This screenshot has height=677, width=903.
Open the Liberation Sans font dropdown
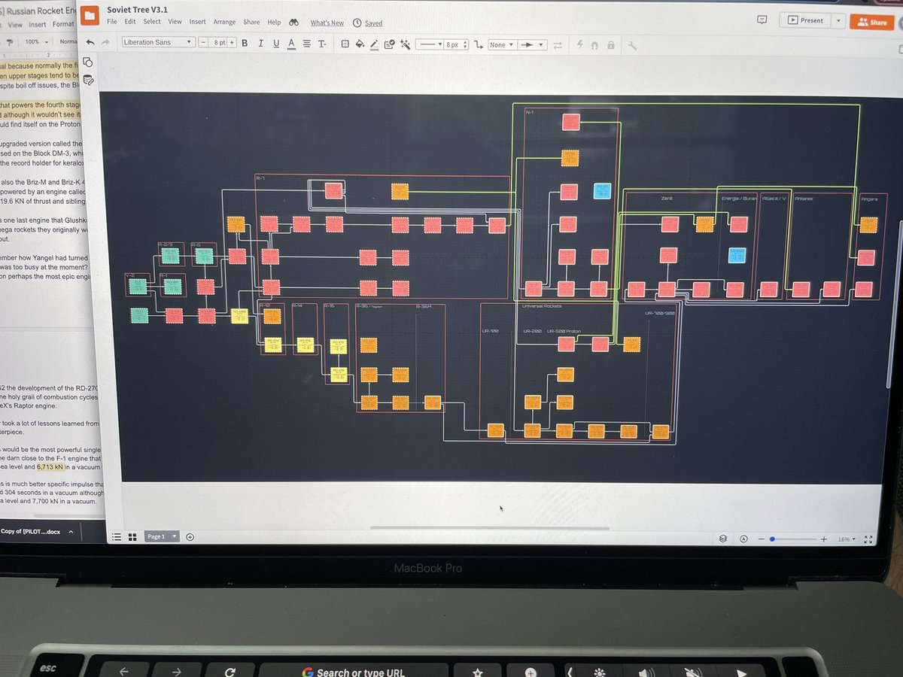(x=157, y=42)
